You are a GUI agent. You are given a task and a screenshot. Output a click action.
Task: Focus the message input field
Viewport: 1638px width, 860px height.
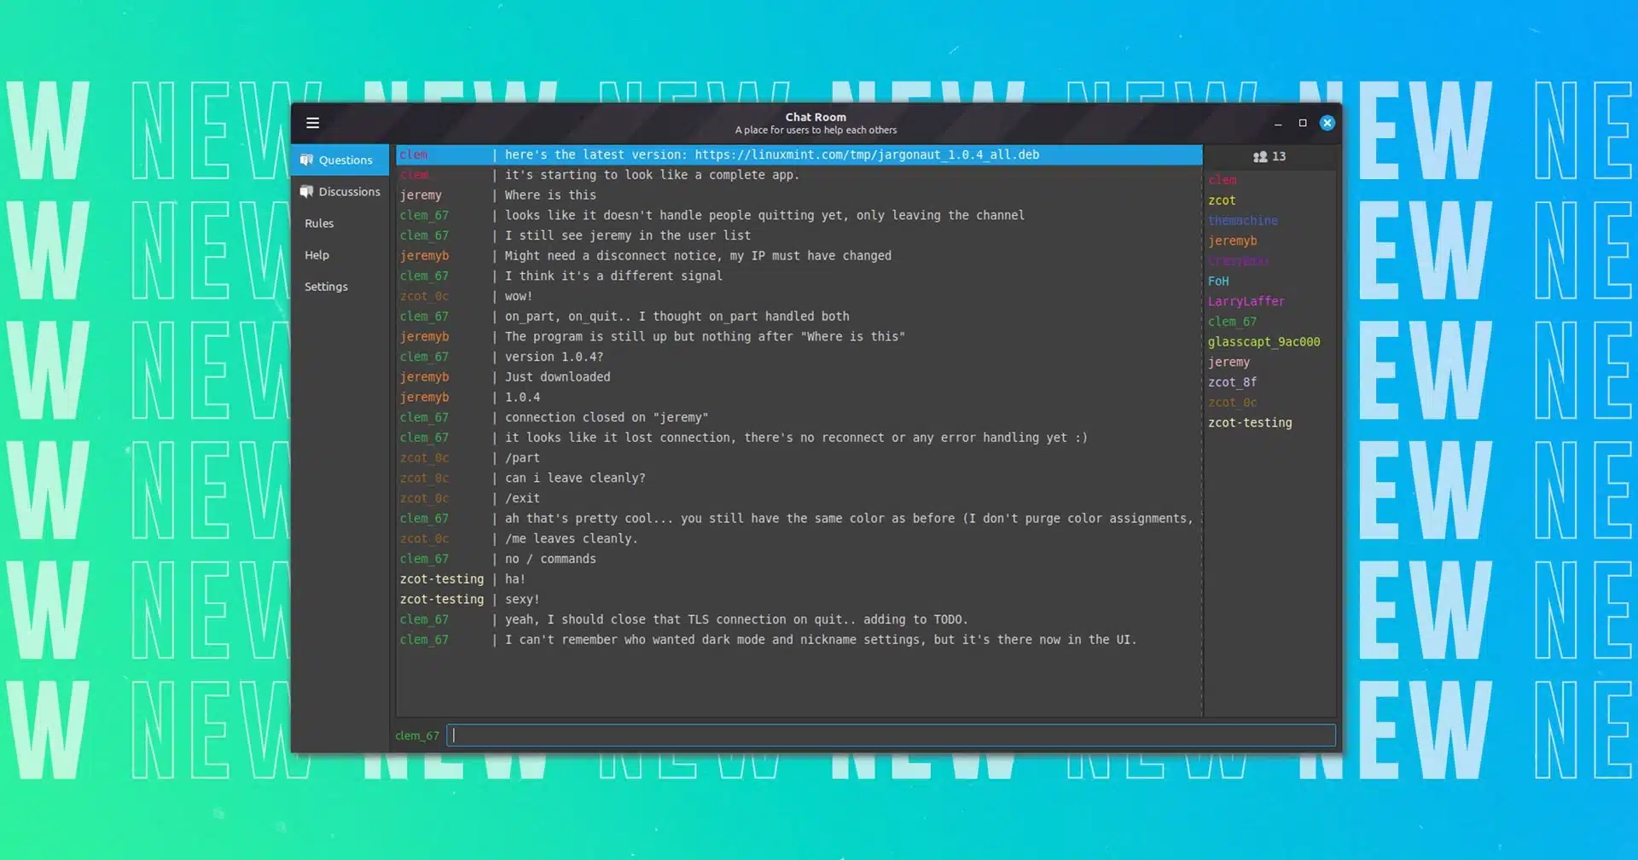pos(891,735)
